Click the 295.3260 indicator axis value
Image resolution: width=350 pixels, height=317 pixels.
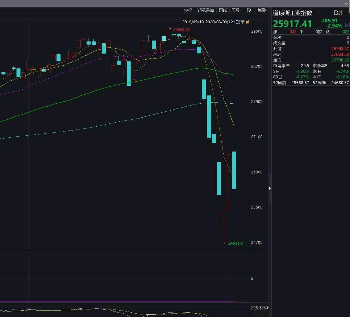coord(259,308)
